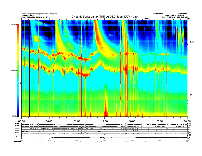Viewport: 202px width, 156px height.
Task: Click the black vertical line near 01:00
Action: tap(30, 69)
